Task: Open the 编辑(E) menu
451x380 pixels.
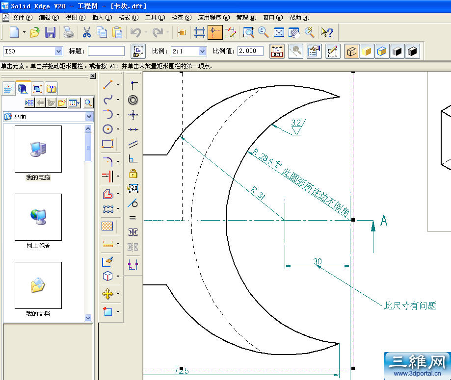Action: click(x=49, y=18)
